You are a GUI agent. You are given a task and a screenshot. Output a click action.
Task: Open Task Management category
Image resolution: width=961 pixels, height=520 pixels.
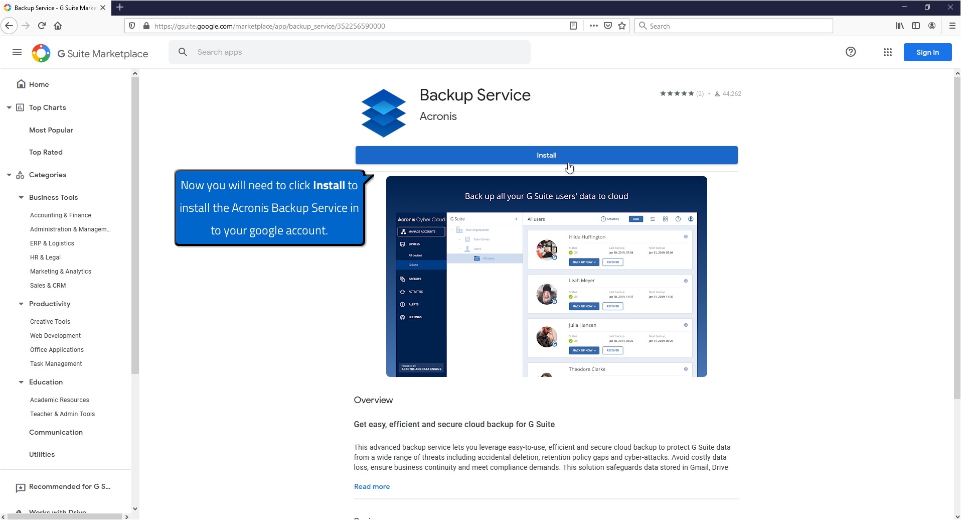coord(56,364)
